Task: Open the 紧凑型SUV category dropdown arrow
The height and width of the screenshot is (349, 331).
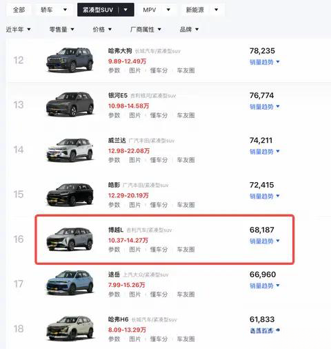Action: (126, 10)
